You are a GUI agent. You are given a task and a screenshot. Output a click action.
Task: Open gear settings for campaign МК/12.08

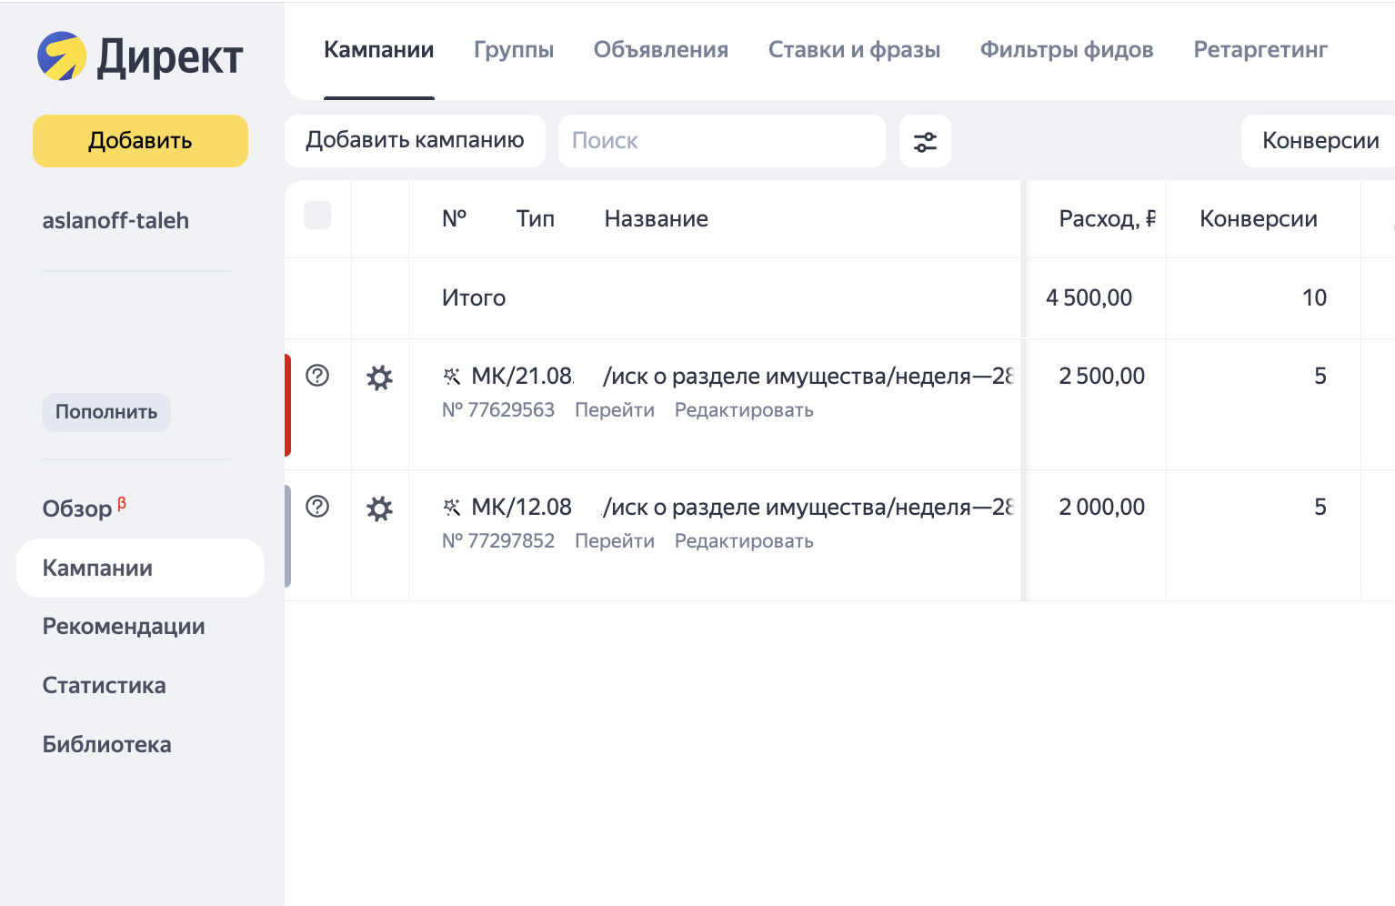pos(379,508)
